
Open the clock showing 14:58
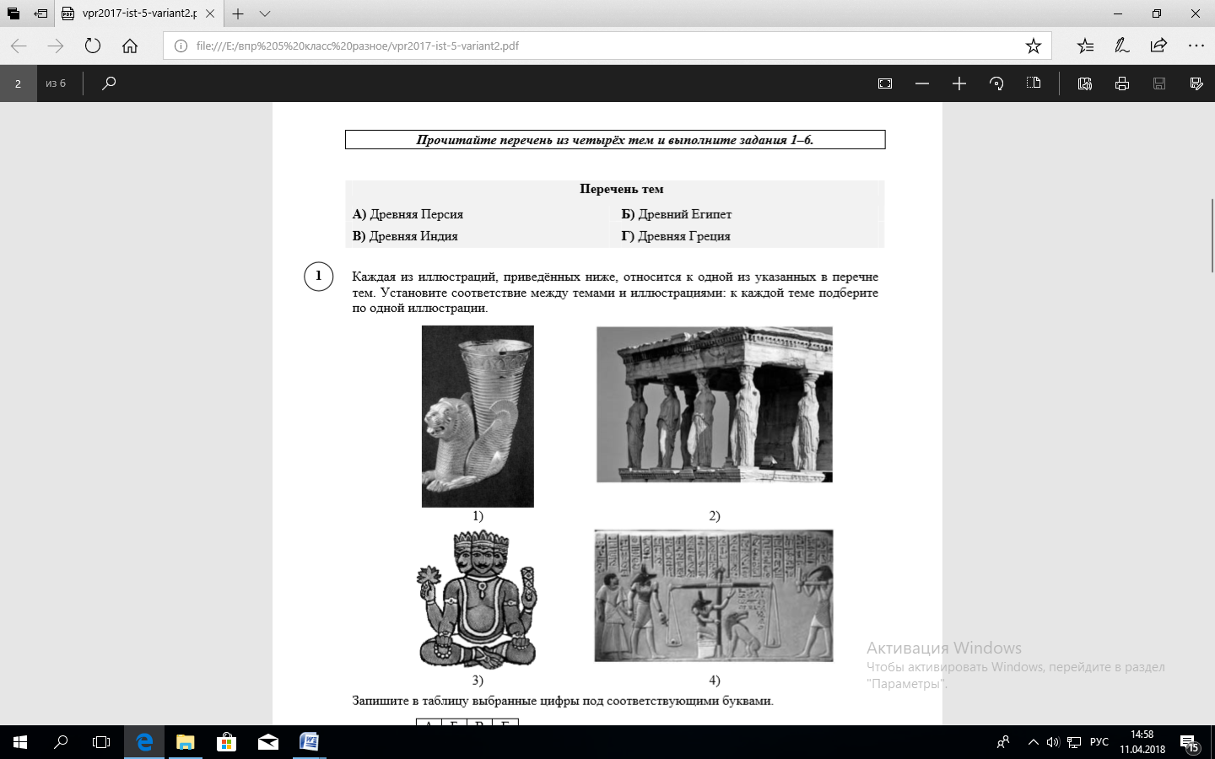point(1142,742)
